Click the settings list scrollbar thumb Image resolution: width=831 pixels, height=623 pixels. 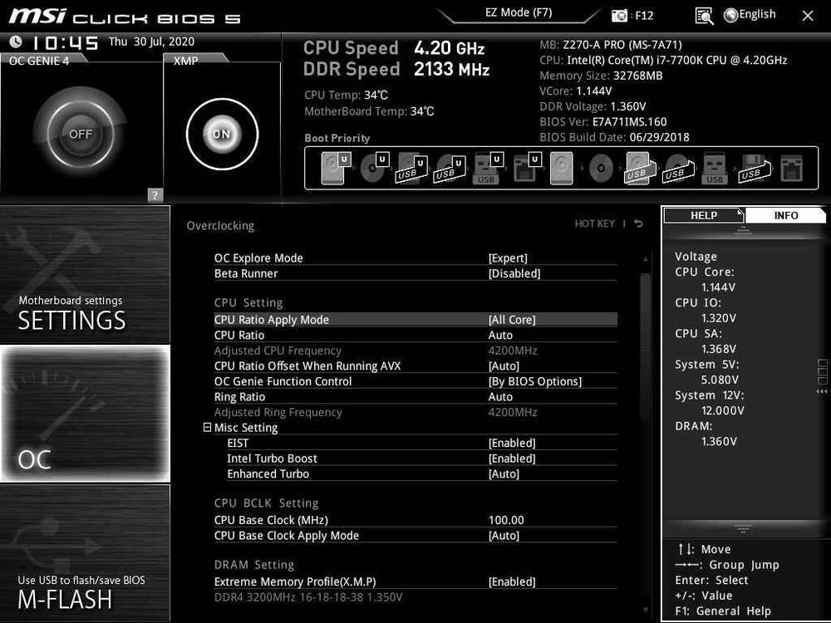click(x=645, y=347)
